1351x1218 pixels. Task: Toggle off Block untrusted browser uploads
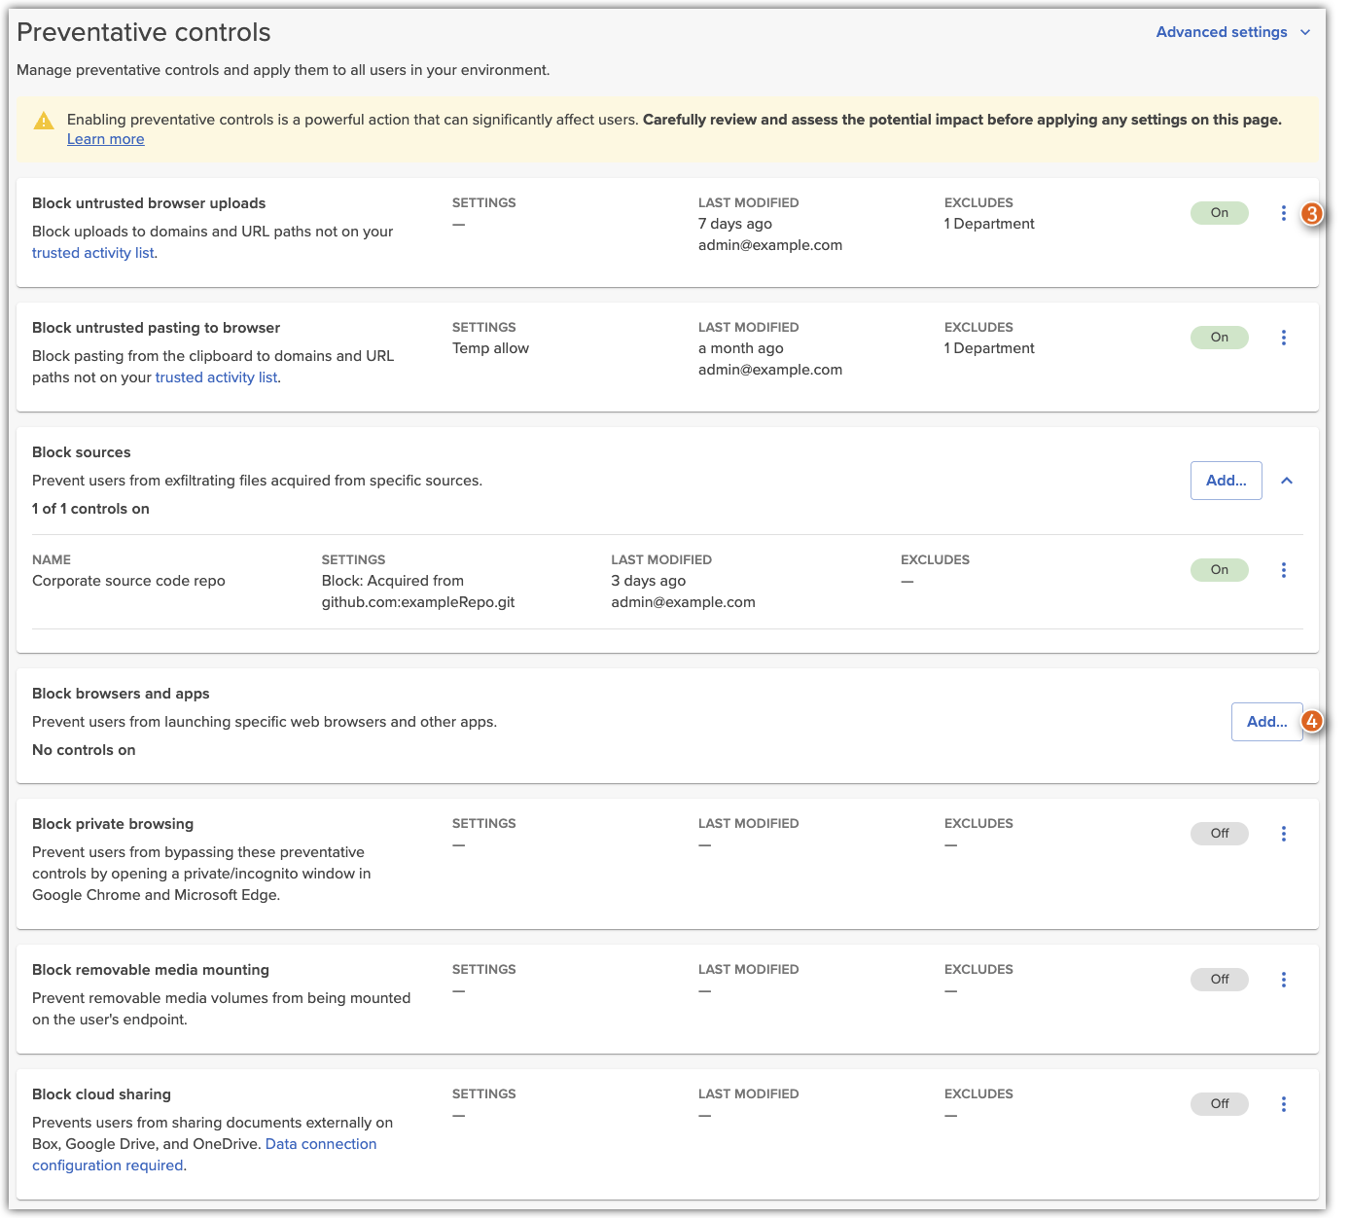(1219, 212)
